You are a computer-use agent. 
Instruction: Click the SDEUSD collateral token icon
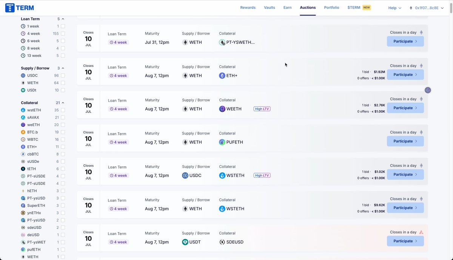pos(222,242)
